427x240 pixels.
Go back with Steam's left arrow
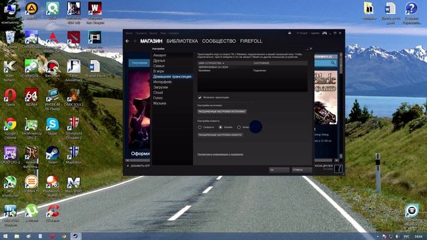[127, 41]
